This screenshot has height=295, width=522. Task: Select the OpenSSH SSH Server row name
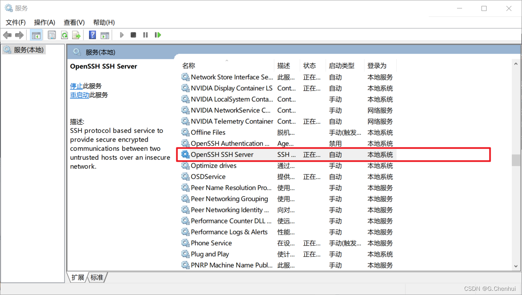tap(222, 155)
